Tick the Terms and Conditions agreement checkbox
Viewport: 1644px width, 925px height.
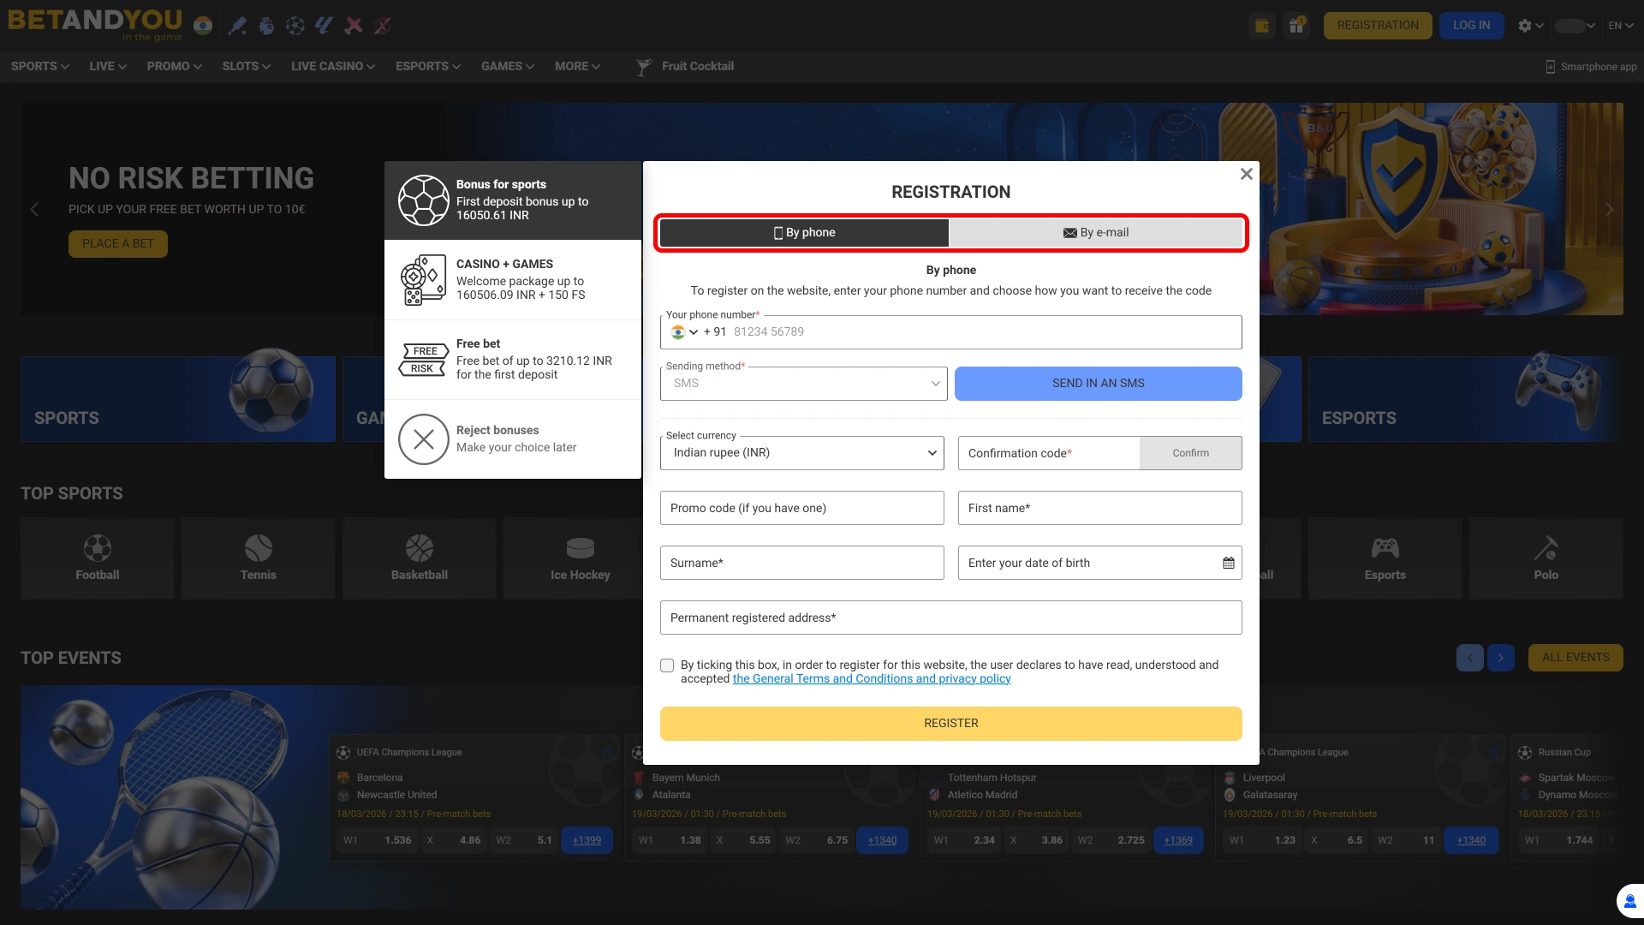(667, 665)
